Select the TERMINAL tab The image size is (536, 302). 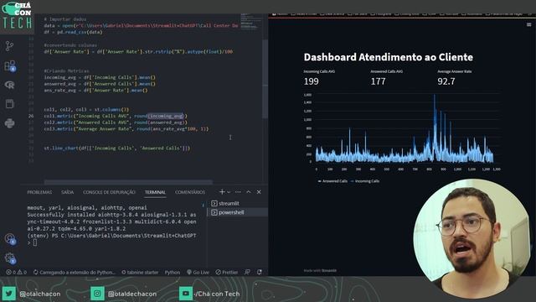pyautogui.click(x=155, y=192)
